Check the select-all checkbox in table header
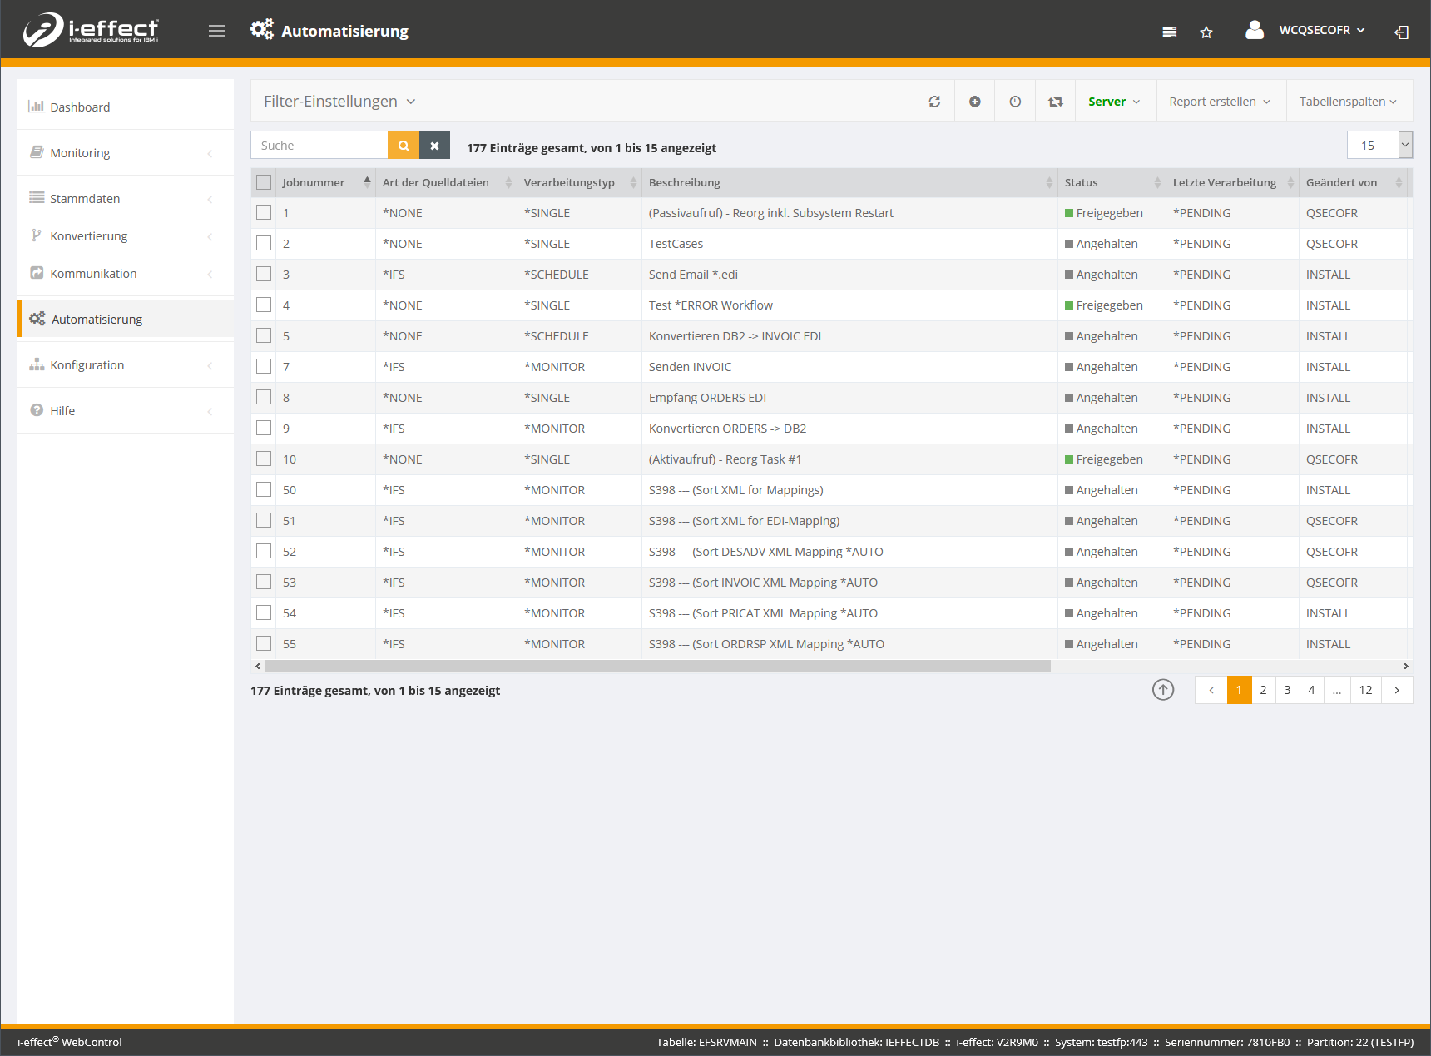1431x1056 pixels. click(264, 182)
